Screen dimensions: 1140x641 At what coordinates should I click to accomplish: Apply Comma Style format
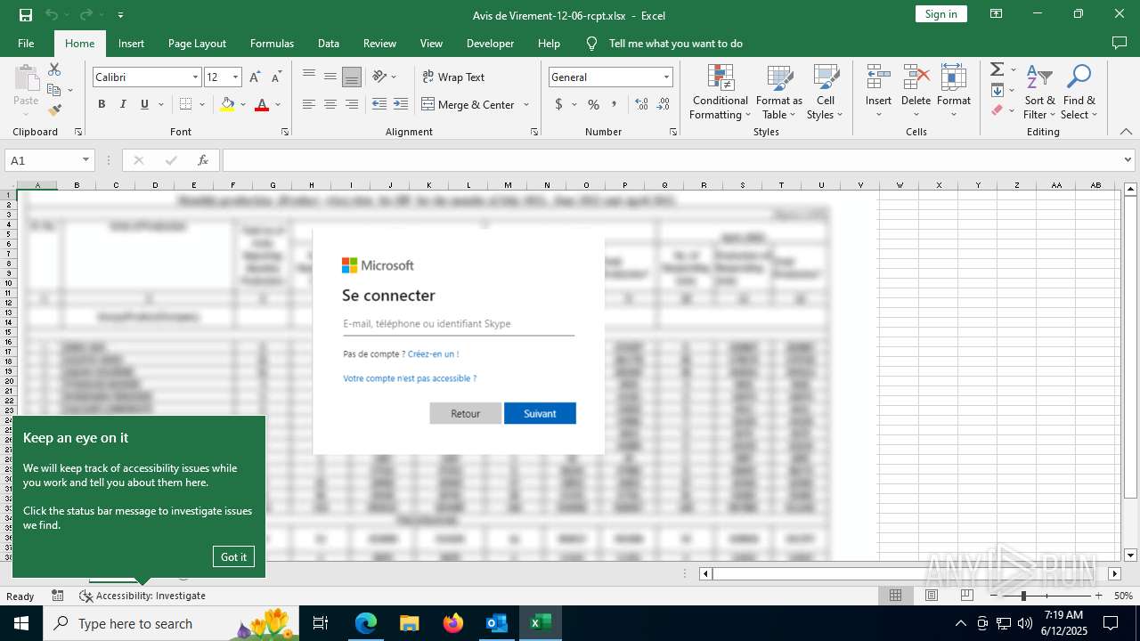[x=614, y=104]
